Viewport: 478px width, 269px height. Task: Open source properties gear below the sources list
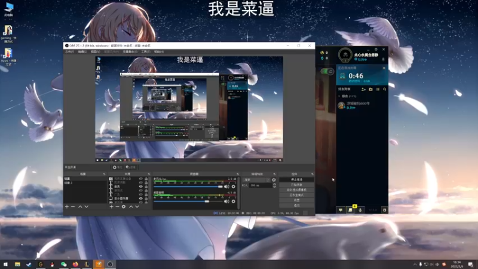(124, 207)
